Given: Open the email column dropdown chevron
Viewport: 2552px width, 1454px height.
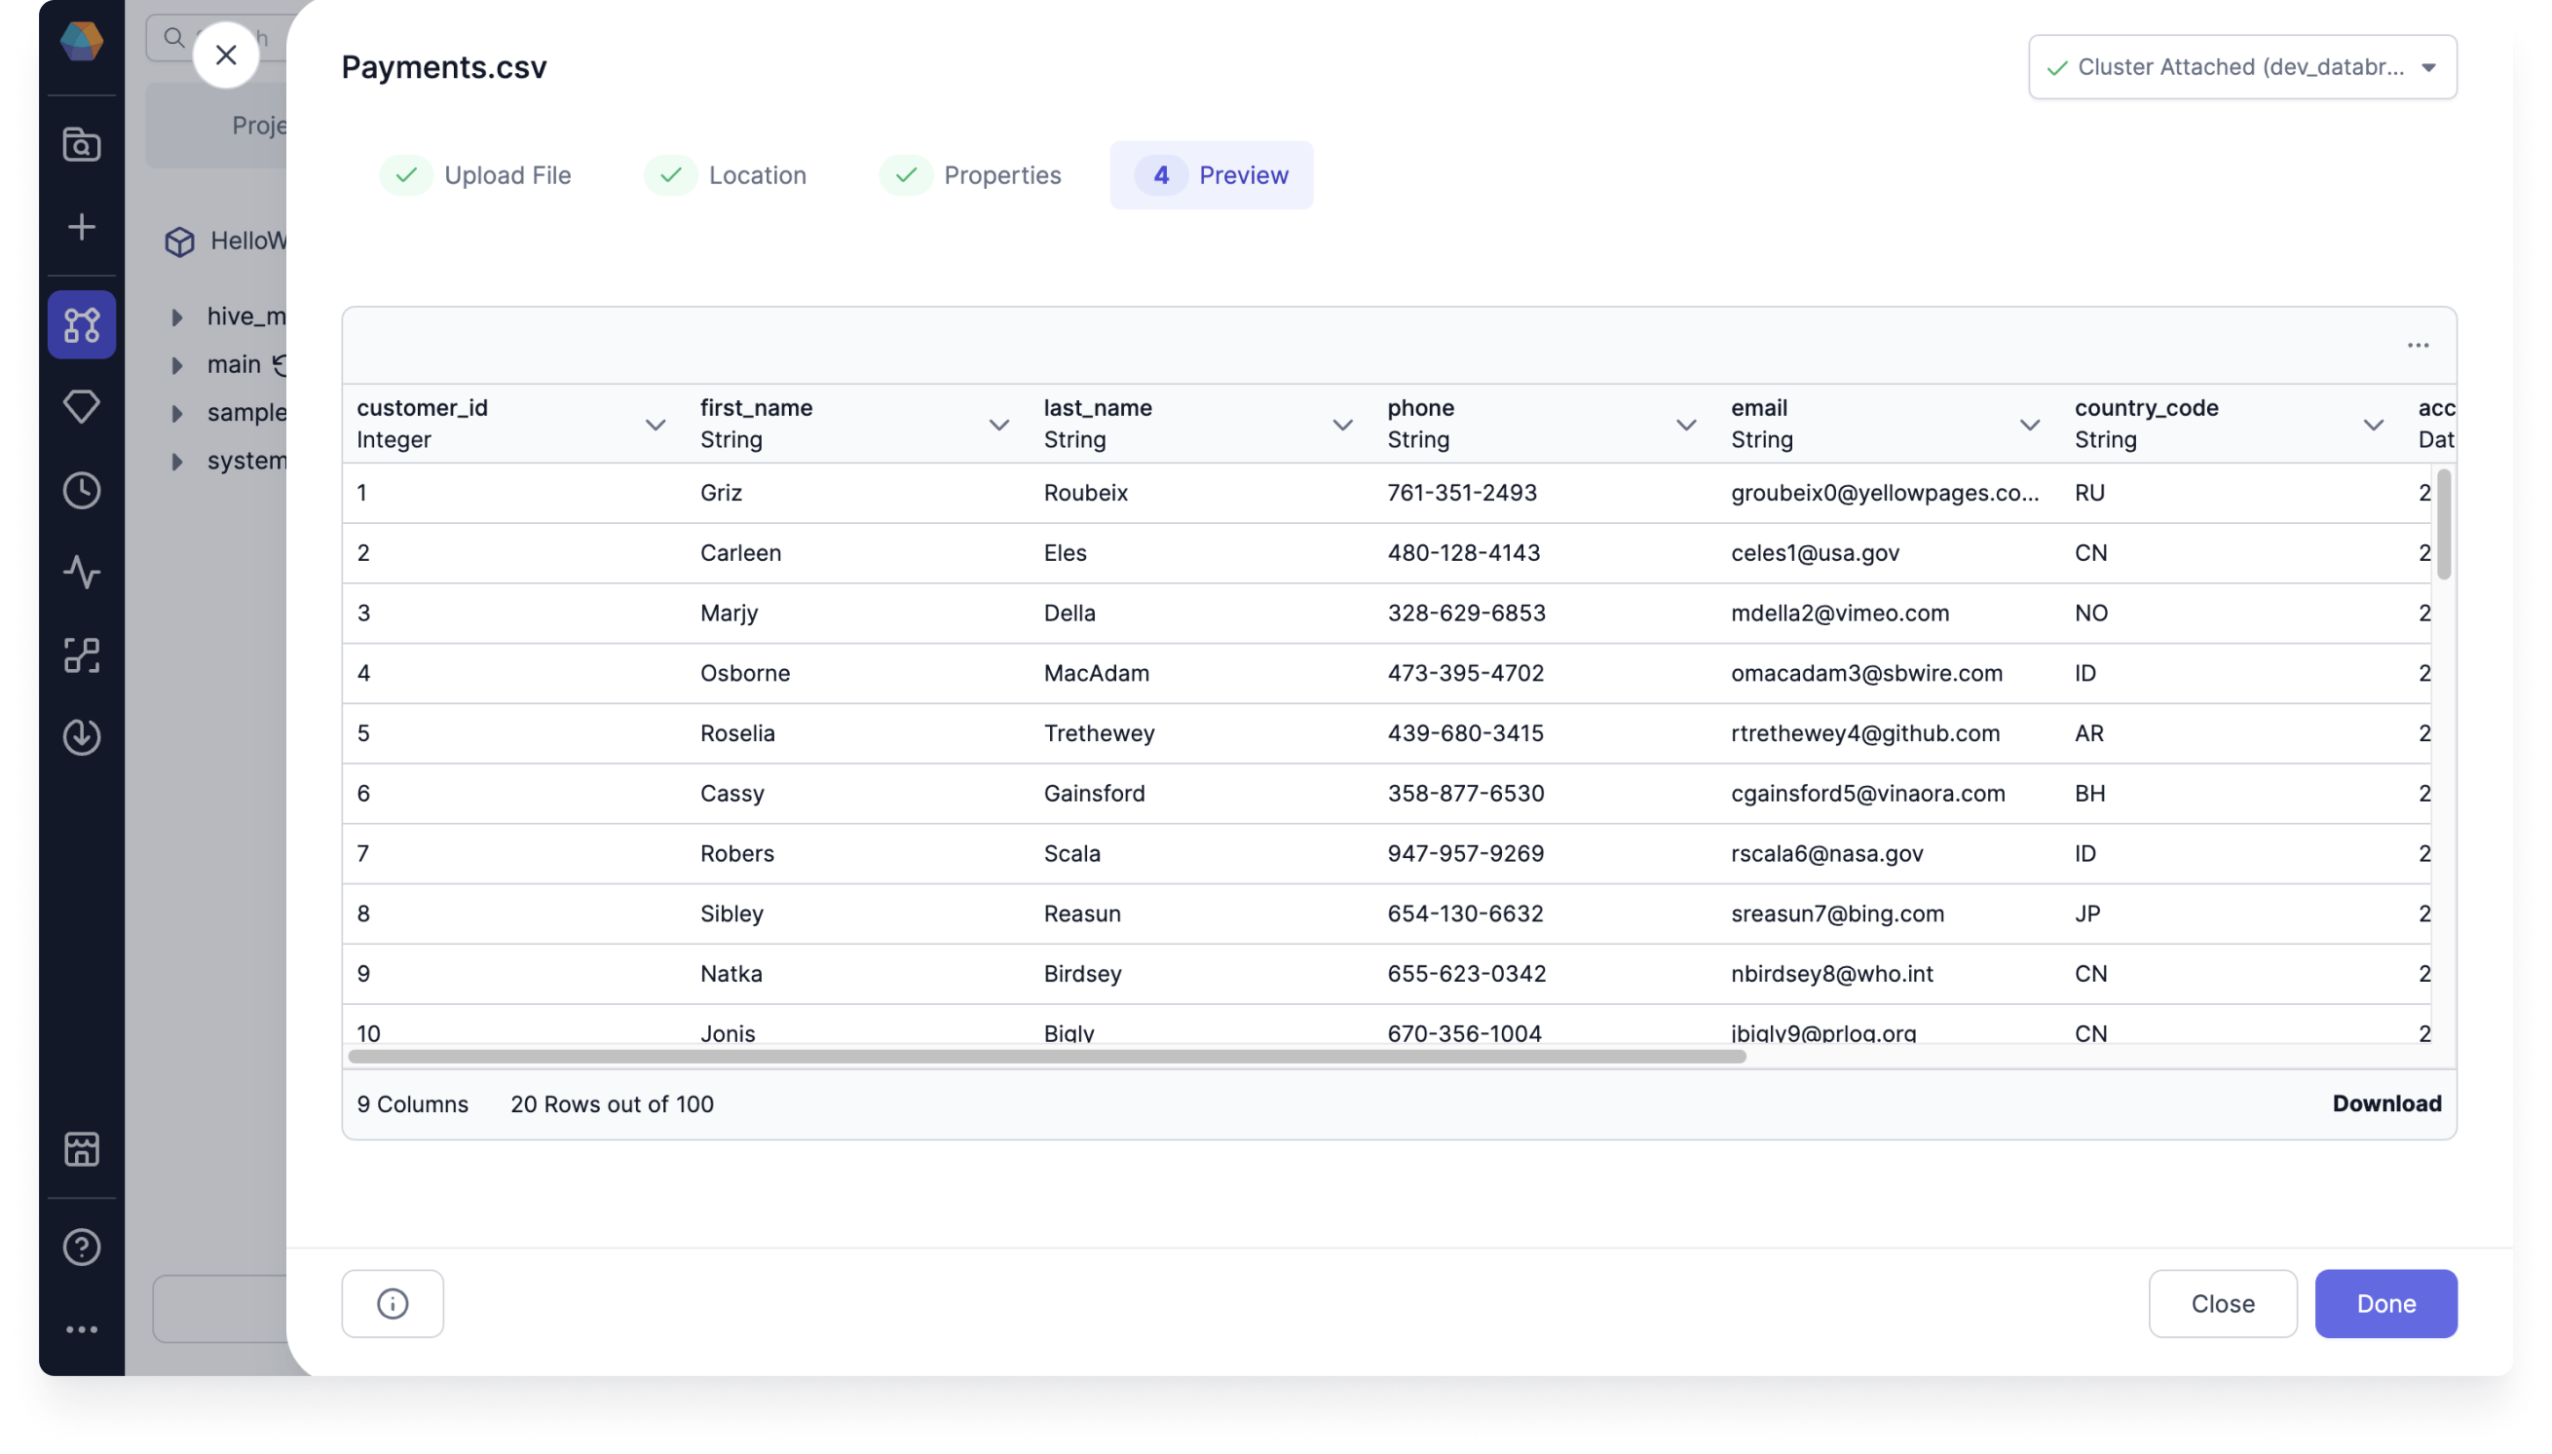Looking at the screenshot, I should [x=2030, y=425].
